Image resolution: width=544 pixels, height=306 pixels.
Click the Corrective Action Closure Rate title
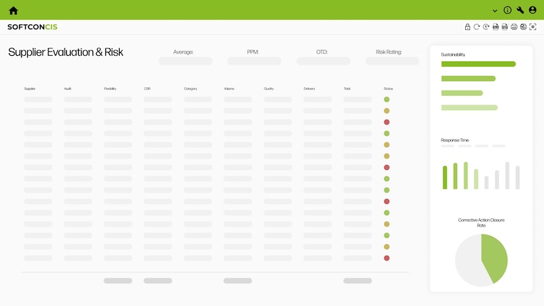481,223
